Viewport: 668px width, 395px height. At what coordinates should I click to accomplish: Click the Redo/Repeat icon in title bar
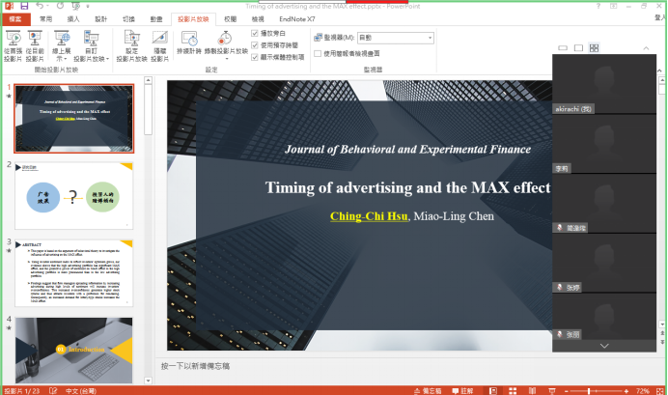[x=60, y=6]
